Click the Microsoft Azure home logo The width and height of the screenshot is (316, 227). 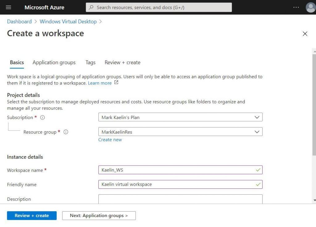coord(44,7)
